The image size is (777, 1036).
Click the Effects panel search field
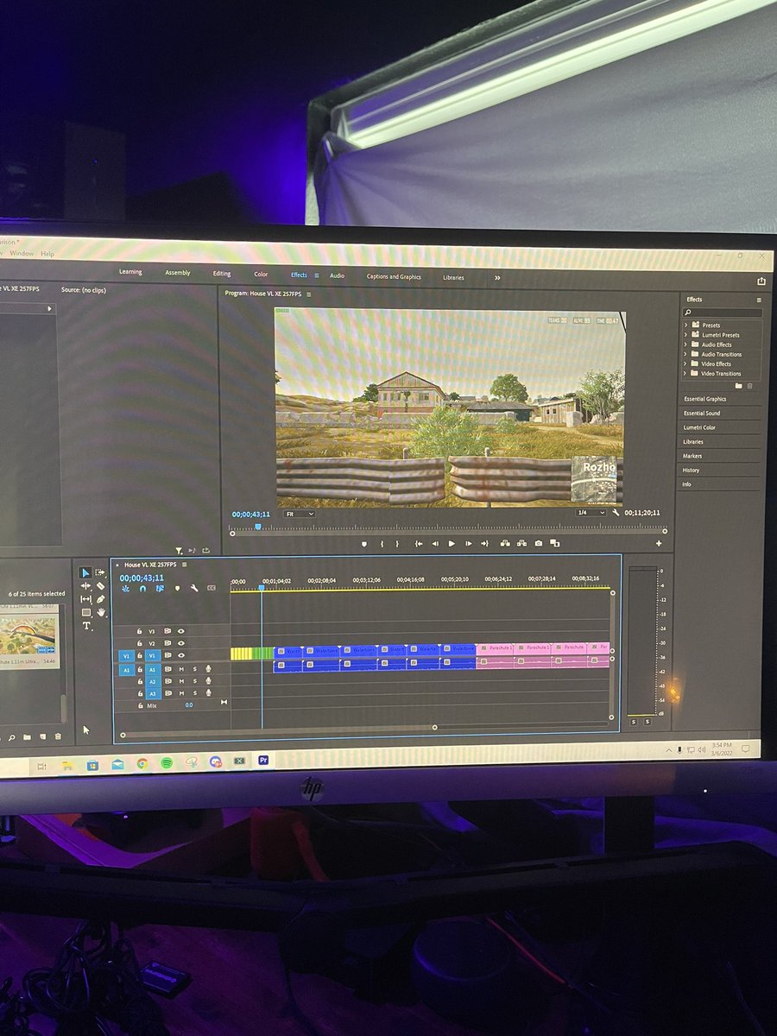(x=723, y=313)
